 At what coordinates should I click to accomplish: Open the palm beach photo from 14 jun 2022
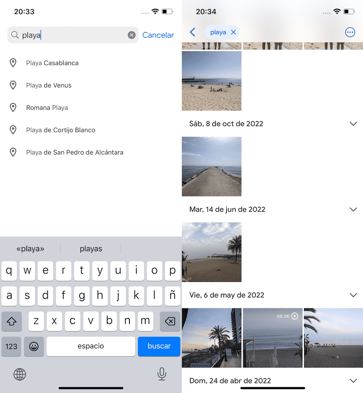[212, 252]
